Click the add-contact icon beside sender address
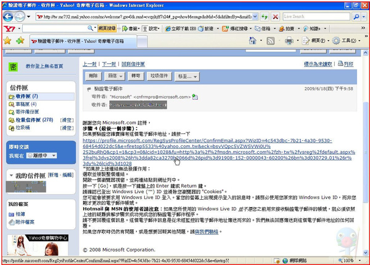This screenshot has height=265, width=370. [195, 97]
